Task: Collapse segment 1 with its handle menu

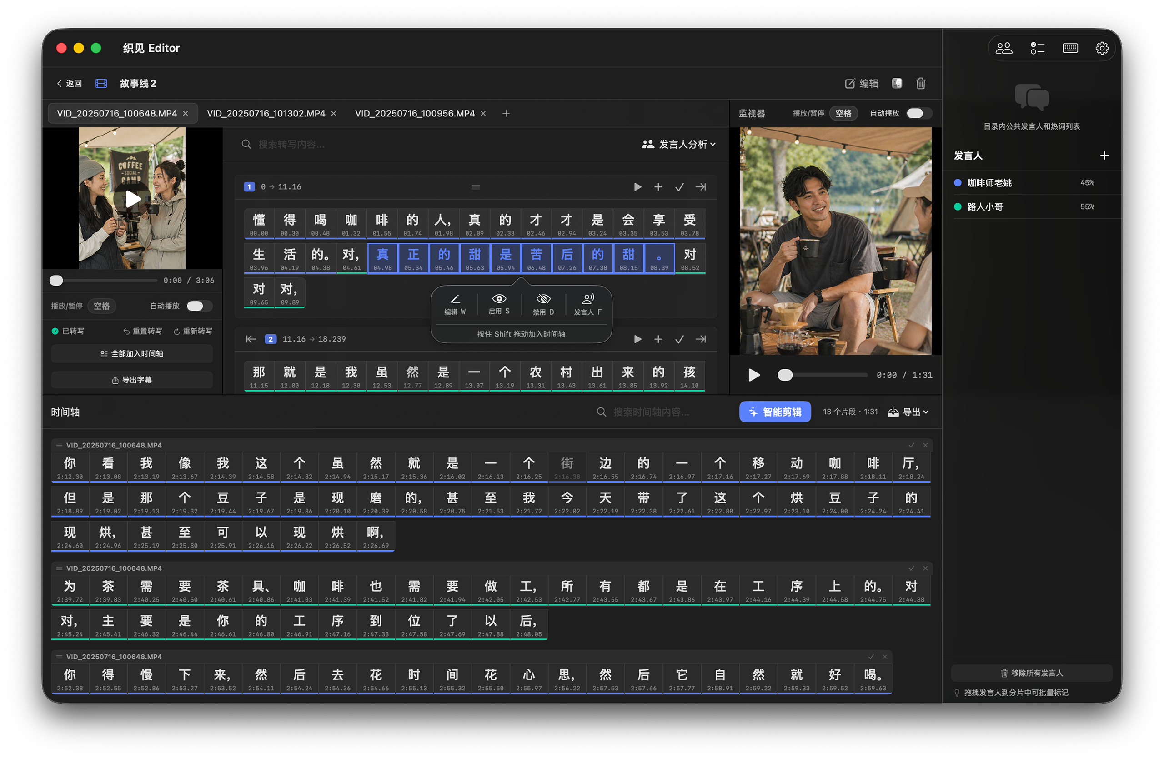Action: [476, 186]
